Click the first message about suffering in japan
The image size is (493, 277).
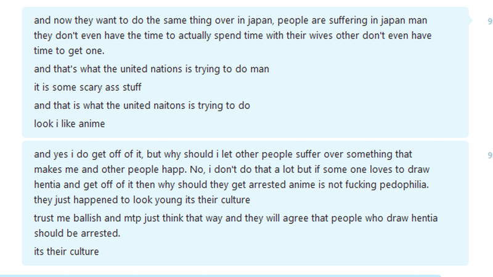(233, 36)
